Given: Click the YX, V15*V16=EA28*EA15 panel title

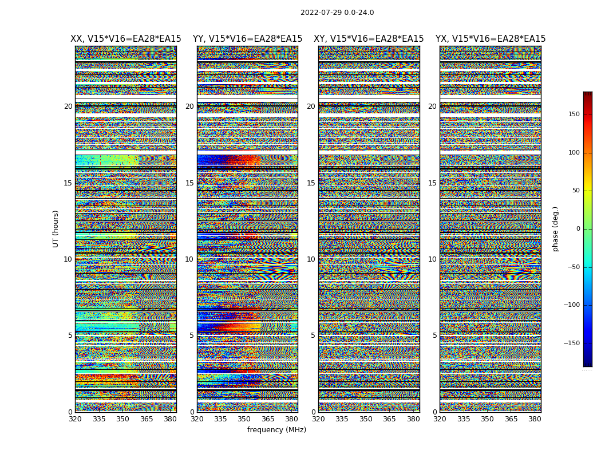Looking at the screenshot, I should tap(490, 39).
